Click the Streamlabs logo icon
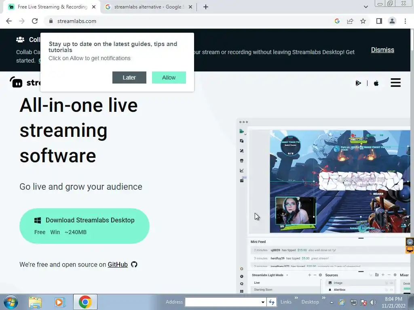Screen dimensions: 414x310 (x=16, y=82)
